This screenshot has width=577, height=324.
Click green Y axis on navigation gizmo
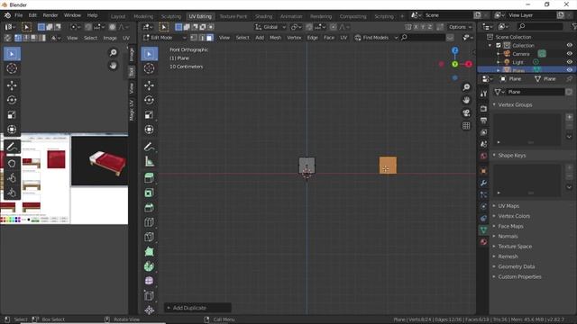[454, 64]
